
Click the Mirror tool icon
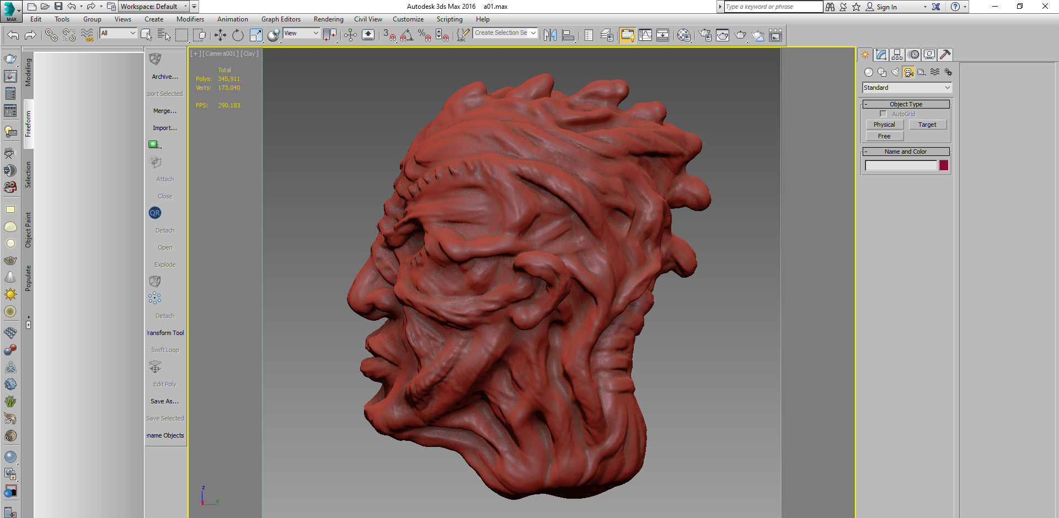(550, 35)
